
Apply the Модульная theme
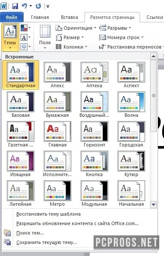(94, 193)
